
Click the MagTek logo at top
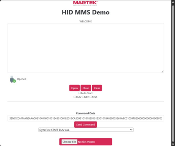86,3
